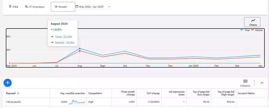Click the calendar icon beside date range
This screenshot has height=108, width=269.
(x=77, y=7)
